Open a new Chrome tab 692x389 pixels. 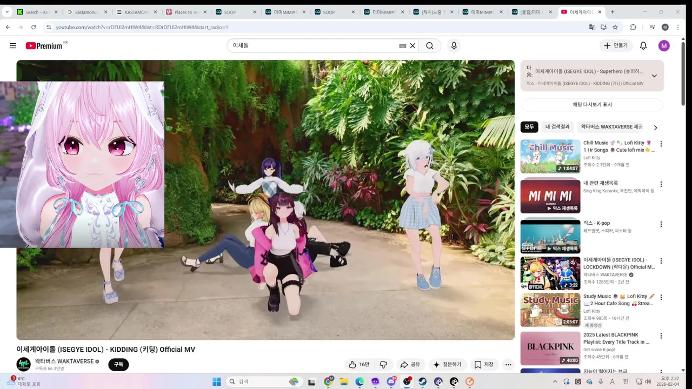click(x=613, y=12)
